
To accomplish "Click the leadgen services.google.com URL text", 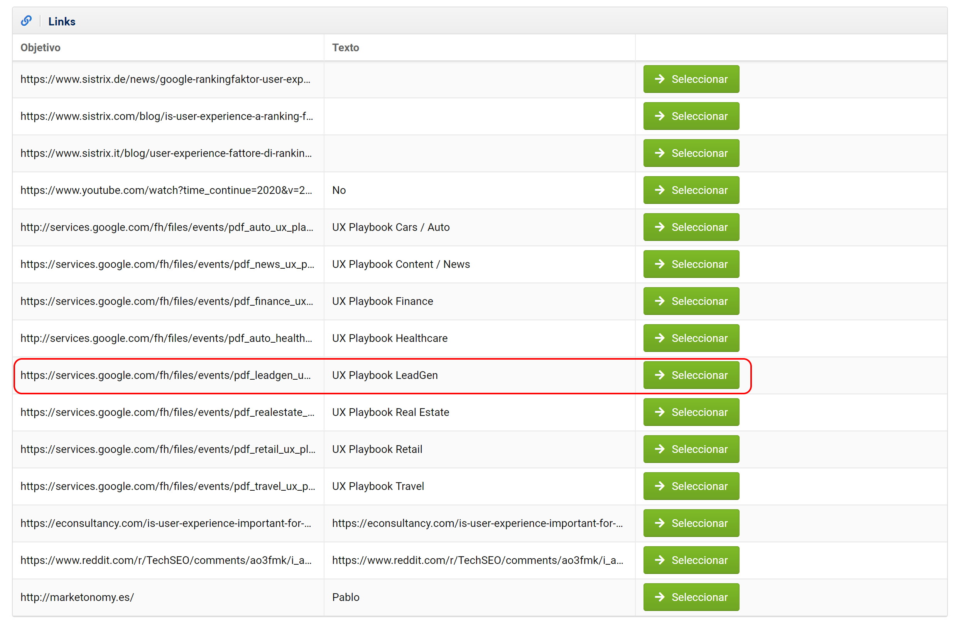I will point(166,375).
